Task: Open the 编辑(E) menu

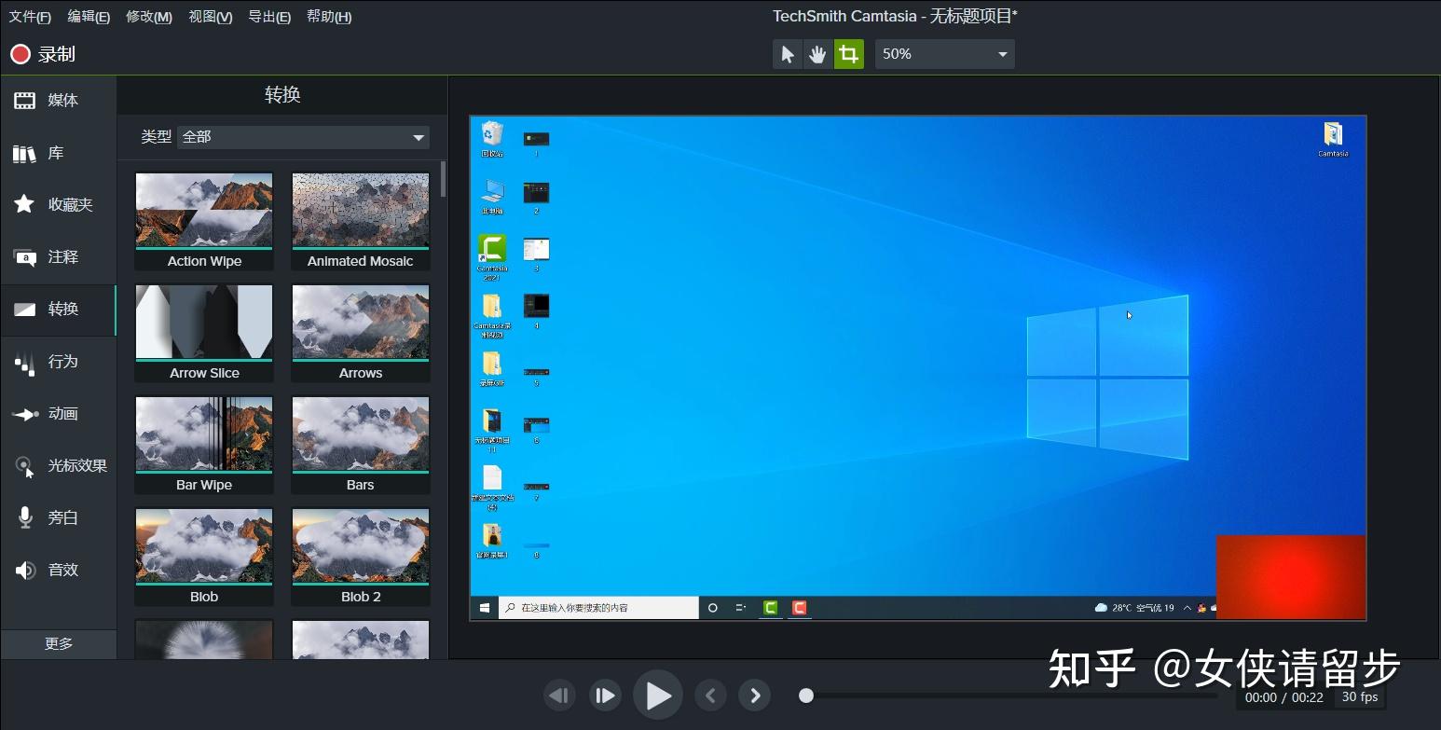Action: tap(89, 17)
